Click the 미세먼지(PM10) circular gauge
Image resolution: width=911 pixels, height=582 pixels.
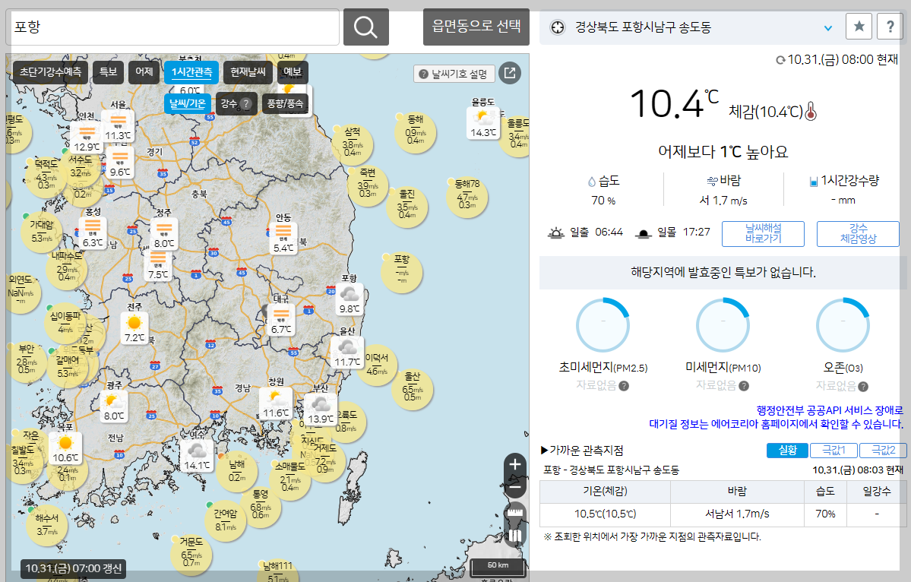coord(723,326)
